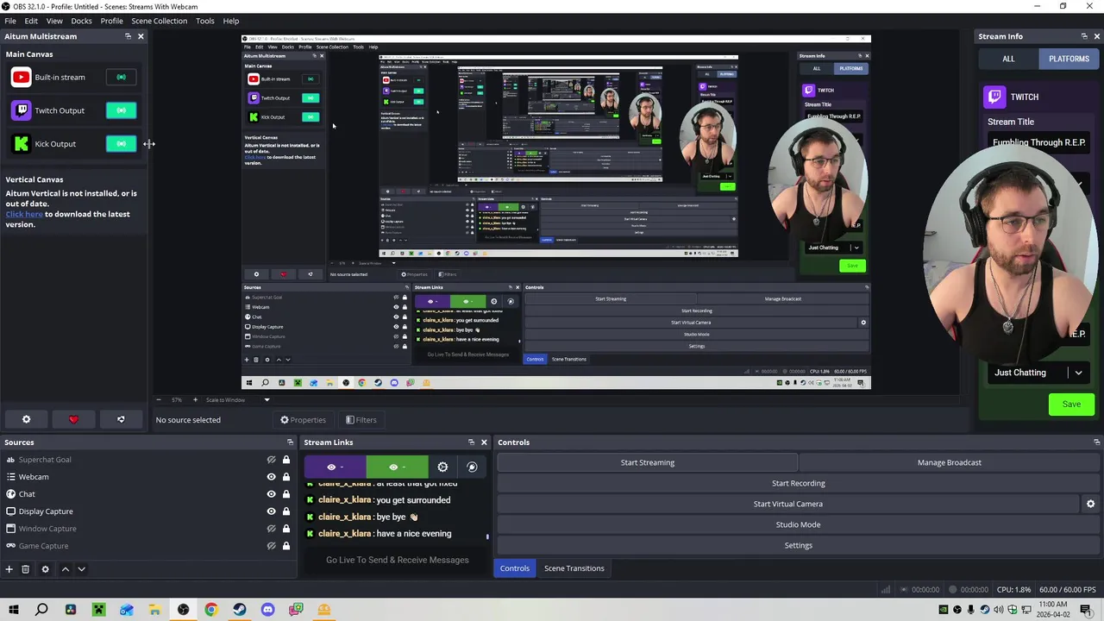Click Start Virtual Camera
Screen dimensions: 1104x621
pos(788,504)
